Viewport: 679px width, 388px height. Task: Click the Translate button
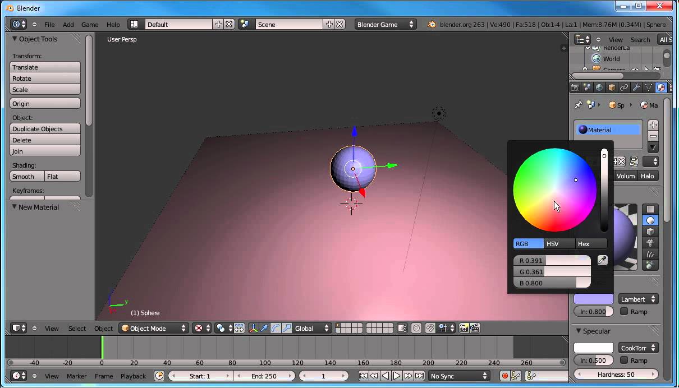(45, 67)
